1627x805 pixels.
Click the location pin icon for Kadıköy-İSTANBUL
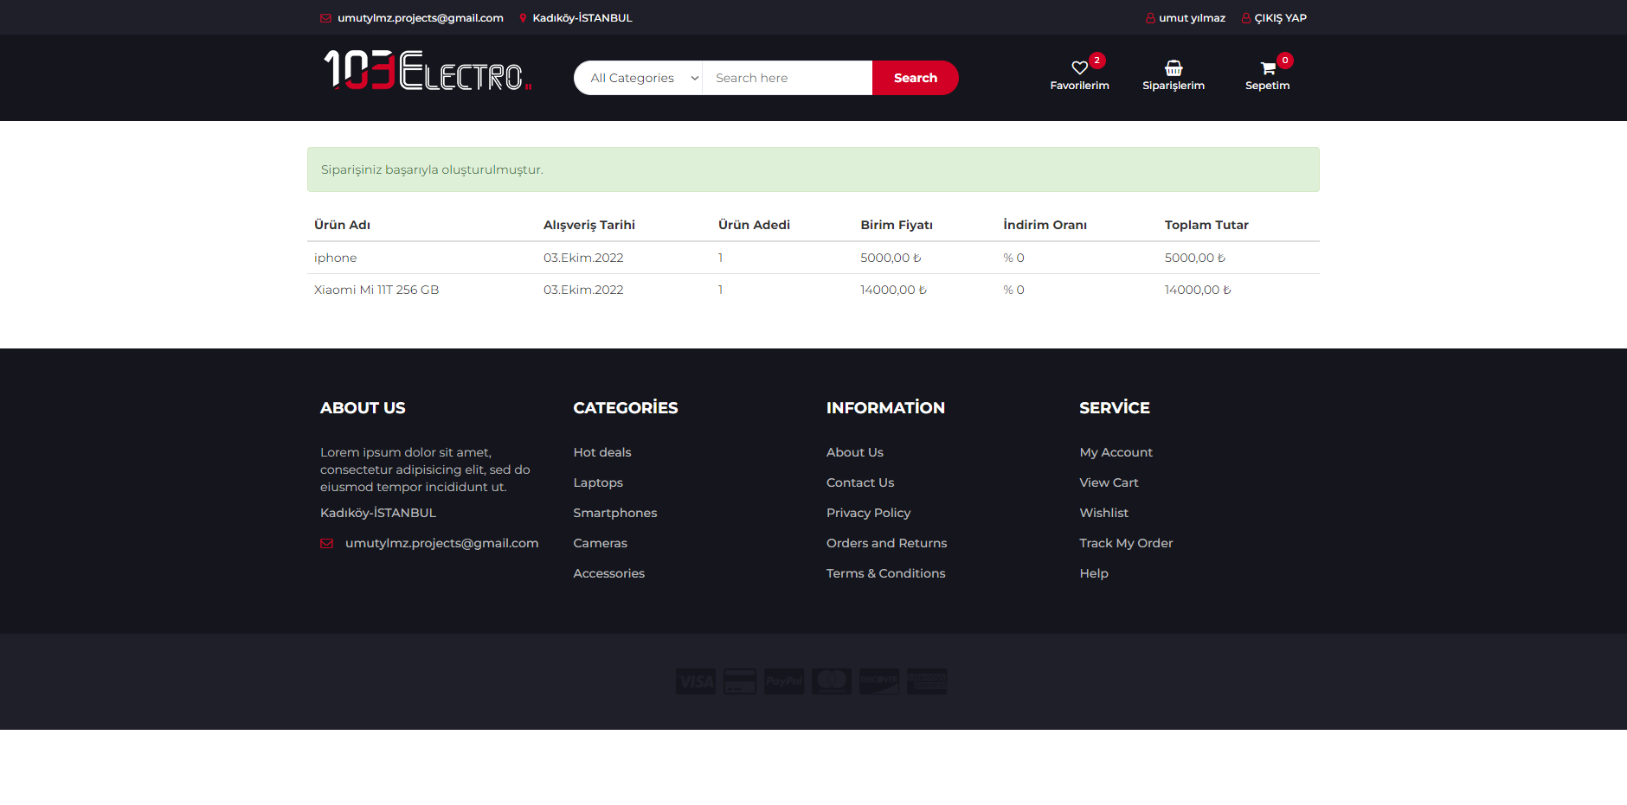[x=523, y=18]
